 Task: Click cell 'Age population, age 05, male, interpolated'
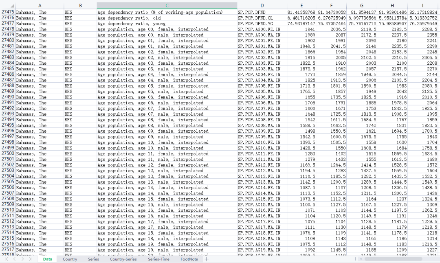[167, 92]
